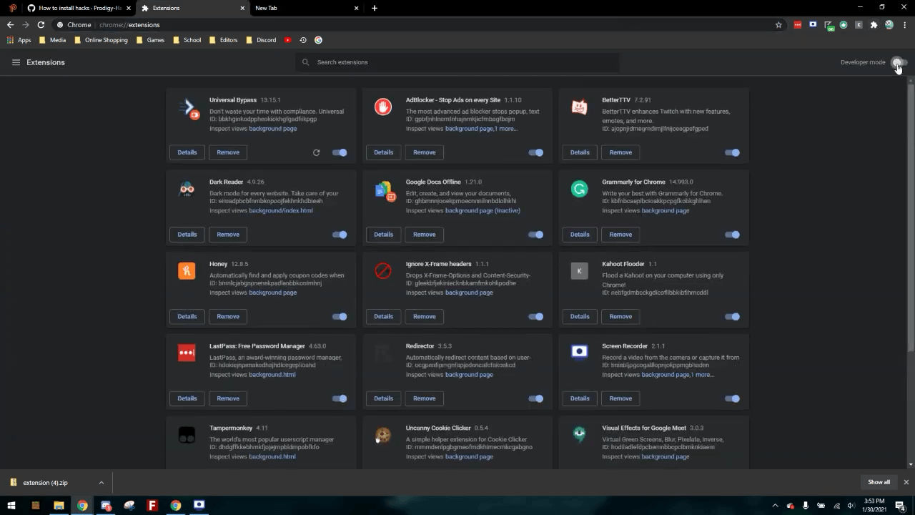915x515 pixels.
Task: Click the Grammarly extension logo
Action: pyautogui.click(x=579, y=189)
